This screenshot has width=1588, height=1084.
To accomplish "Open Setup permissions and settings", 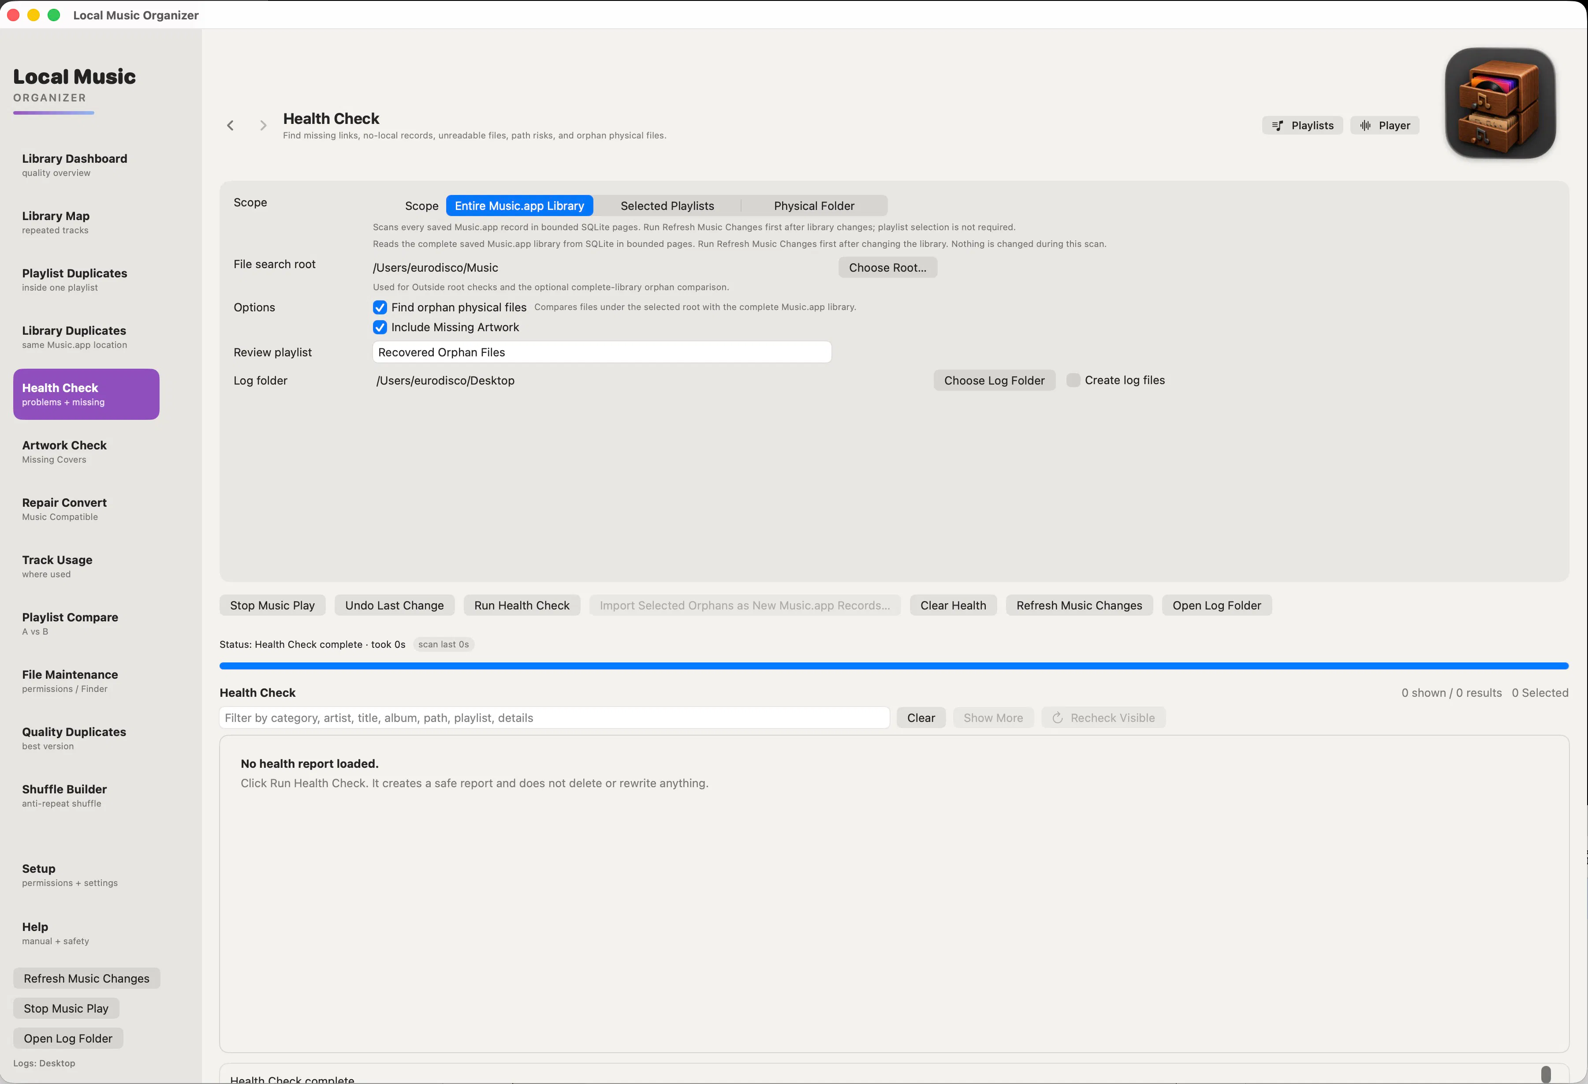I will click(86, 875).
